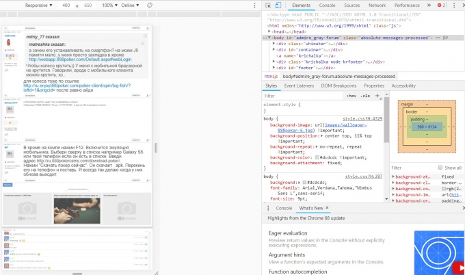Expand the div id footer node
Screen dimensions: 465x275
pos(274,68)
